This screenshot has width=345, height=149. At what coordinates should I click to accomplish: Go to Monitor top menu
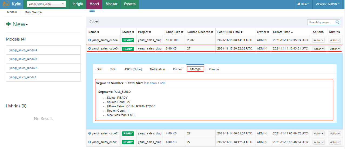click(x=112, y=4)
